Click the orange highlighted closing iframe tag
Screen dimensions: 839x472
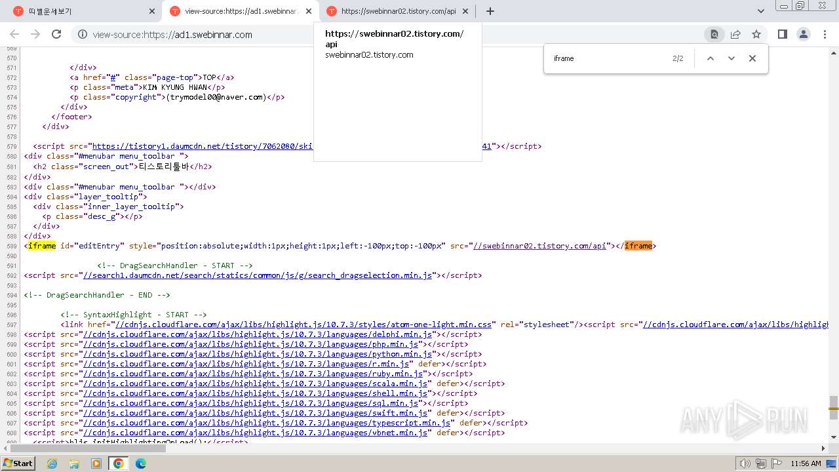coord(638,246)
